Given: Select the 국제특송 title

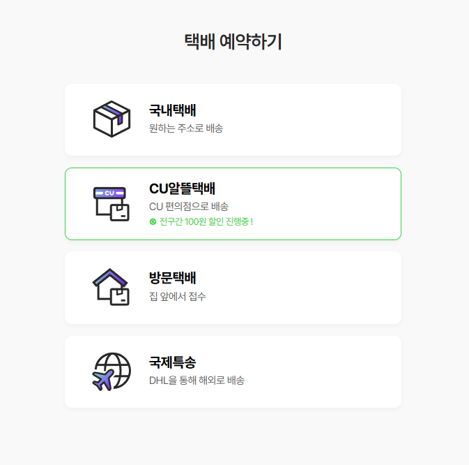Looking at the screenshot, I should [173, 362].
